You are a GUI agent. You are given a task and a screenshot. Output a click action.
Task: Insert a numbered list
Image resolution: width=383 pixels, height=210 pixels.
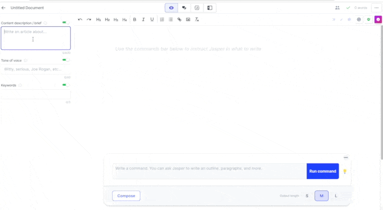(x=162, y=20)
